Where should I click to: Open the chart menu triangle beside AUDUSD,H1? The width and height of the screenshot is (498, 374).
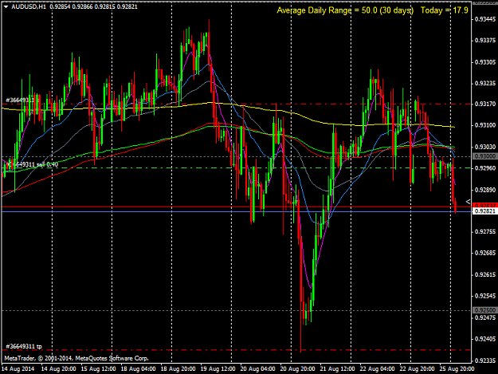tap(6, 6)
